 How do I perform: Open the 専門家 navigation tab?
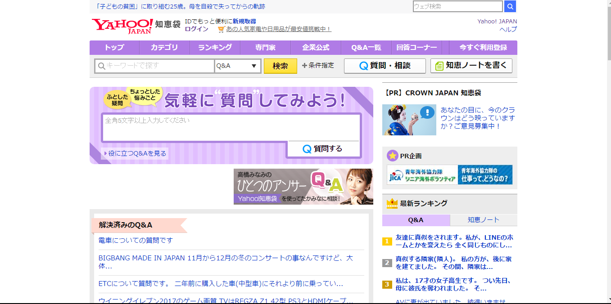click(x=265, y=47)
